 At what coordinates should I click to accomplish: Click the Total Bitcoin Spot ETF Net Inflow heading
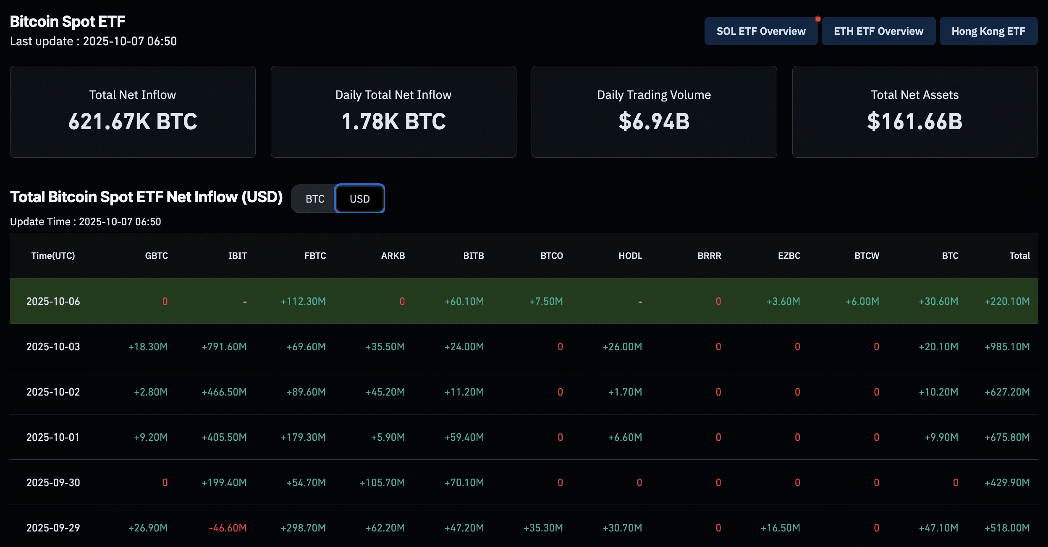coord(147,197)
